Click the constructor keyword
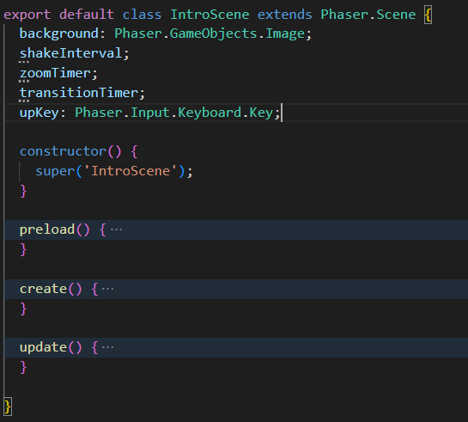 [x=63, y=151]
